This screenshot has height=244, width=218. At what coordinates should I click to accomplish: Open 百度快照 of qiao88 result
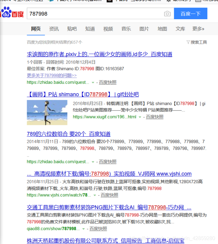98,229
